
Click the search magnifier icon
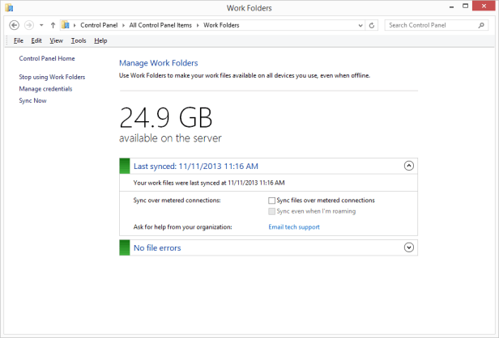point(481,25)
